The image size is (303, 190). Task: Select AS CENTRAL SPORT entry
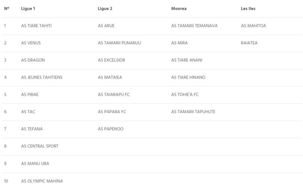coord(40,146)
